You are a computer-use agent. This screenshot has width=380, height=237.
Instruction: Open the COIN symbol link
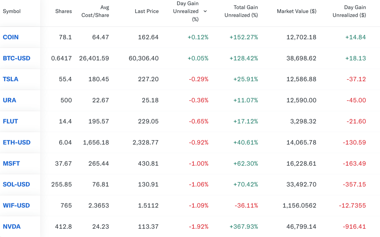11,37
